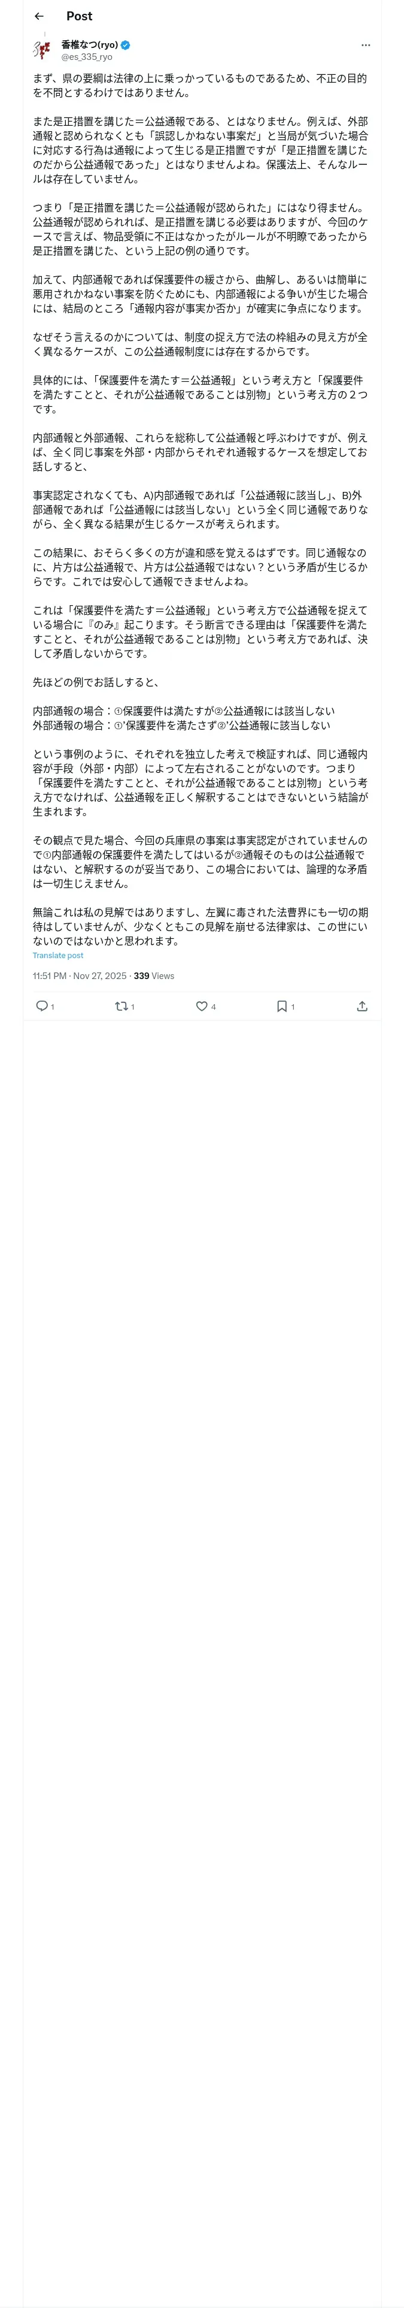
Task: Bookmark this post
Action: tap(281, 1006)
